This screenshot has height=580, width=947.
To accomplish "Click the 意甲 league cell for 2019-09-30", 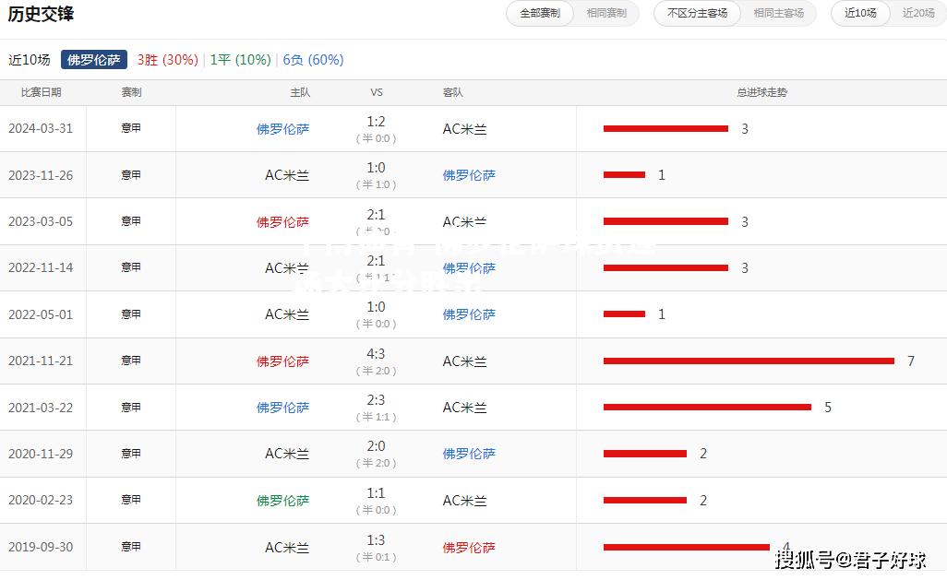I will [131, 546].
